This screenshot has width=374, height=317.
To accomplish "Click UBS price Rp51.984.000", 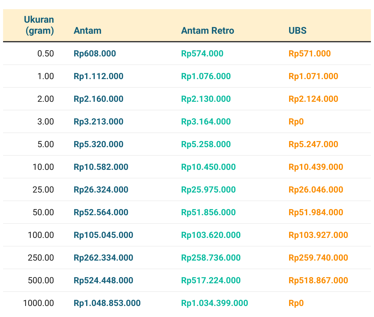I will 316,212.
